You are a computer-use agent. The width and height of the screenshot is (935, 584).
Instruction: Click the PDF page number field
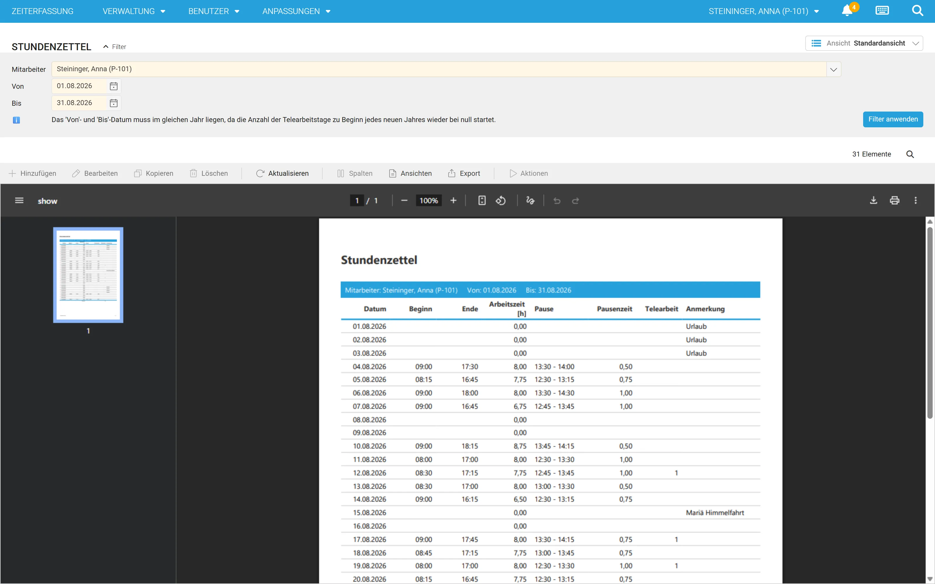(356, 201)
